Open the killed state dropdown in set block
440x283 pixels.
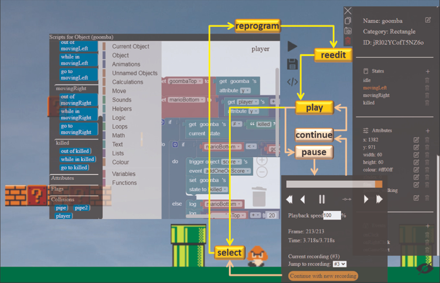pyautogui.click(x=218, y=189)
